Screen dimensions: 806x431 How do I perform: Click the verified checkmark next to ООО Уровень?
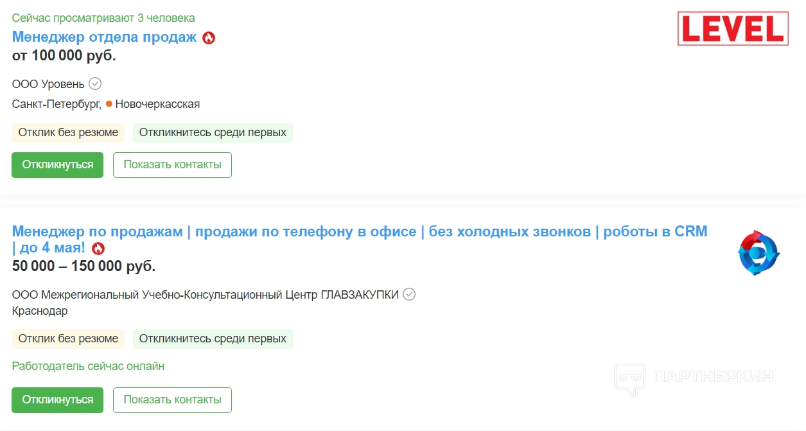point(95,84)
